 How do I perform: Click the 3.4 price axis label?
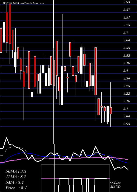point(125,71)
